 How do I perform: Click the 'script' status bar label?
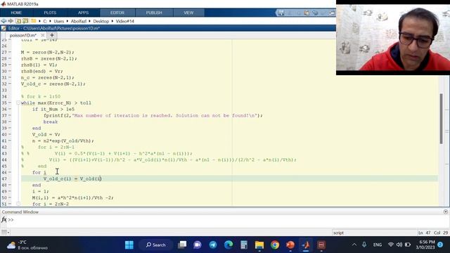[x=338, y=233]
